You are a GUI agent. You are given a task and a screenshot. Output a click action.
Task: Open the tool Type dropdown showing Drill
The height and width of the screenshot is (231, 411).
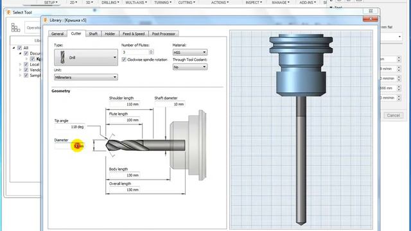point(86,57)
